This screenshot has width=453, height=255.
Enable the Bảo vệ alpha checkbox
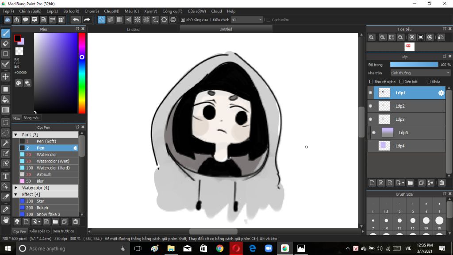371,82
